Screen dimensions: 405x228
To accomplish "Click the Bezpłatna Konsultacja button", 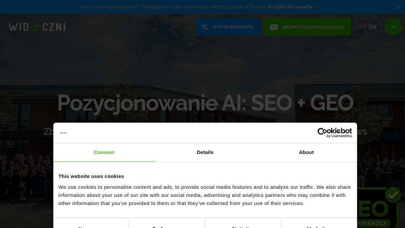I will tap(307, 27).
